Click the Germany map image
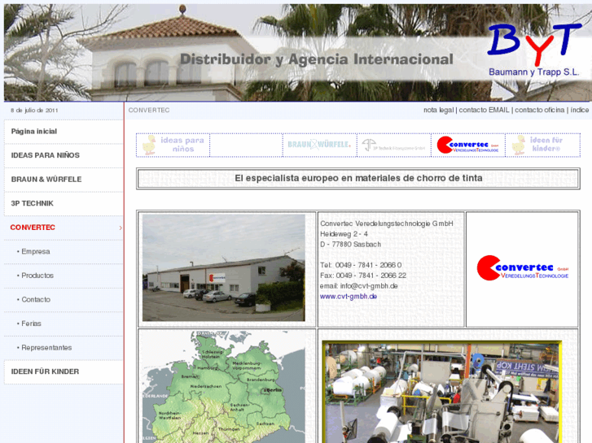Viewport: 592px width, 443px height. pyautogui.click(x=223, y=387)
